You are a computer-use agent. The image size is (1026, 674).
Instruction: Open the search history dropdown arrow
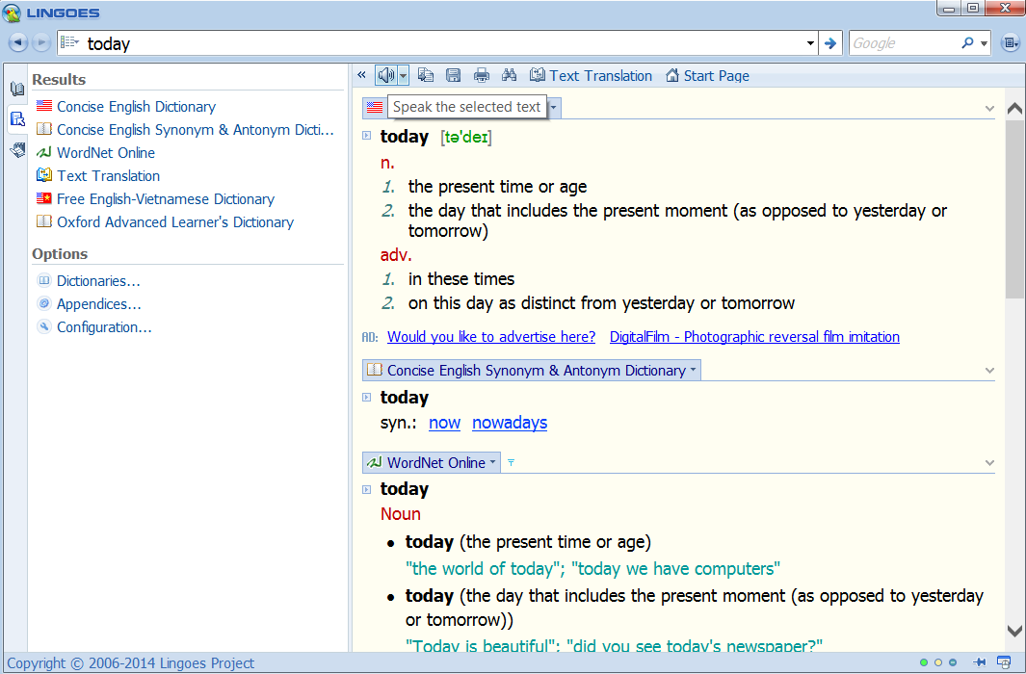pos(810,43)
